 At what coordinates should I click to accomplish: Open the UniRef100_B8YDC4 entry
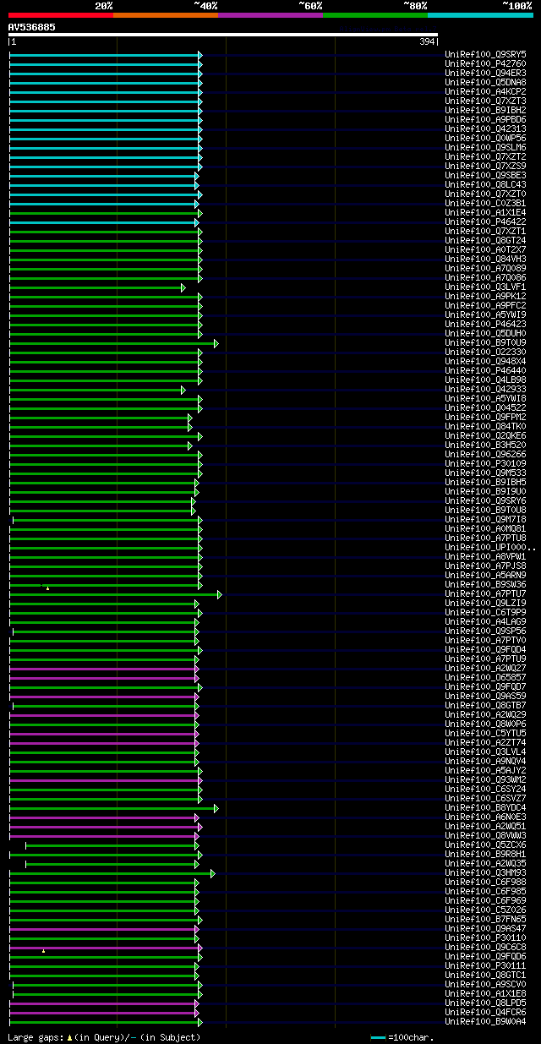tap(485, 808)
